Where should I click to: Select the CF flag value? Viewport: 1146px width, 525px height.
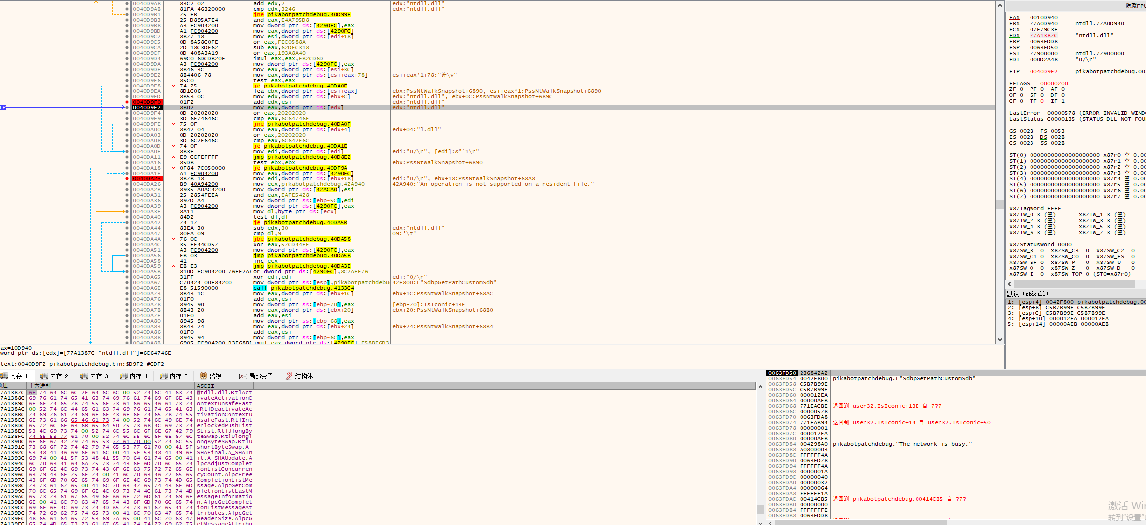pos(1021,101)
